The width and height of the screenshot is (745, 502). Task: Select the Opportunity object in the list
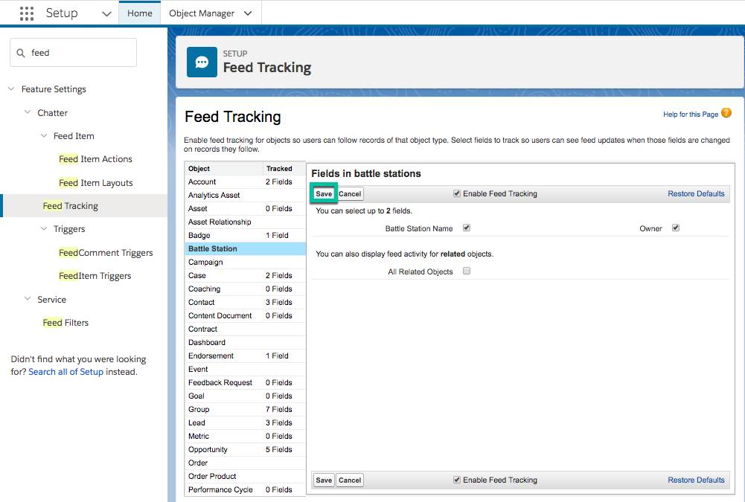pyautogui.click(x=208, y=449)
